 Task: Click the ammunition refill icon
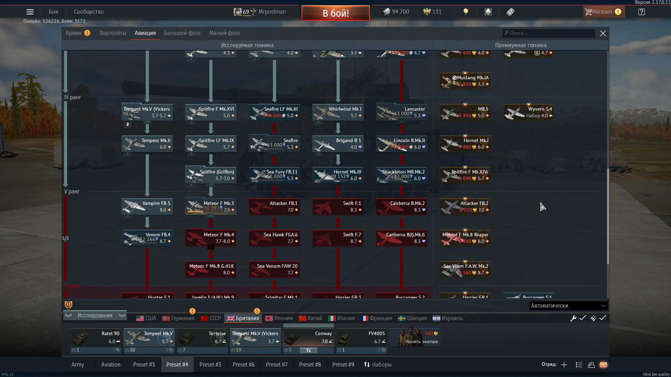(593, 318)
